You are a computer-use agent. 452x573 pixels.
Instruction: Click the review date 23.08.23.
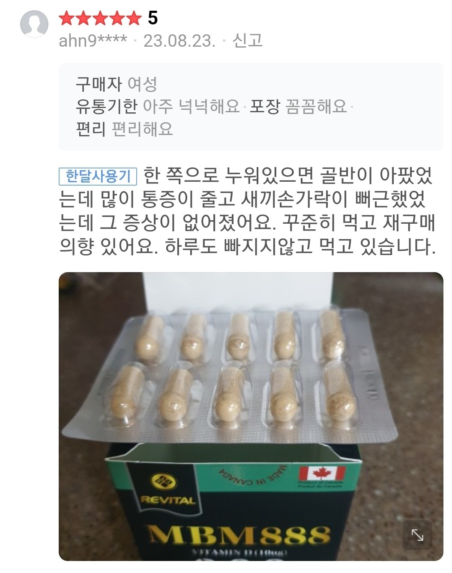coord(180,41)
